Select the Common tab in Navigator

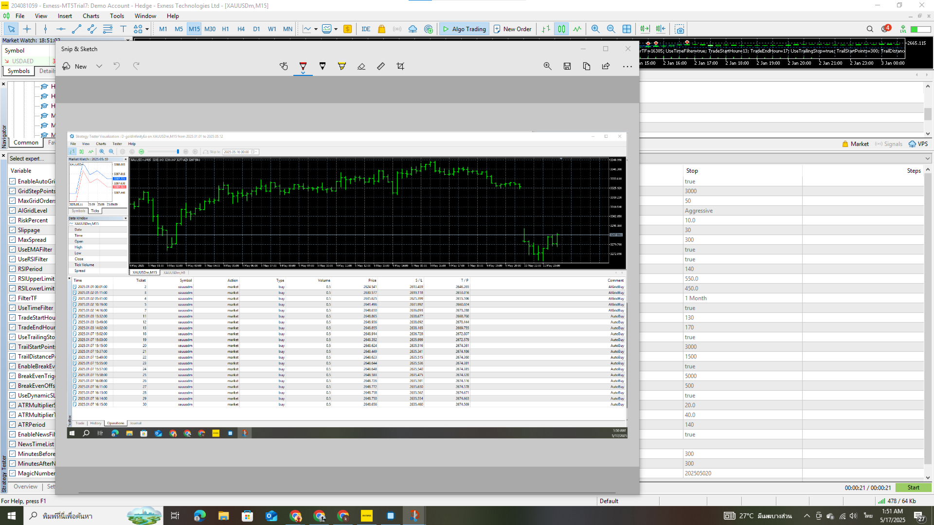pyautogui.click(x=26, y=143)
